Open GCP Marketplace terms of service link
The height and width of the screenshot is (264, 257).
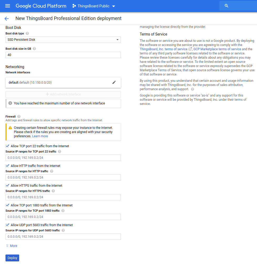pos(217,49)
